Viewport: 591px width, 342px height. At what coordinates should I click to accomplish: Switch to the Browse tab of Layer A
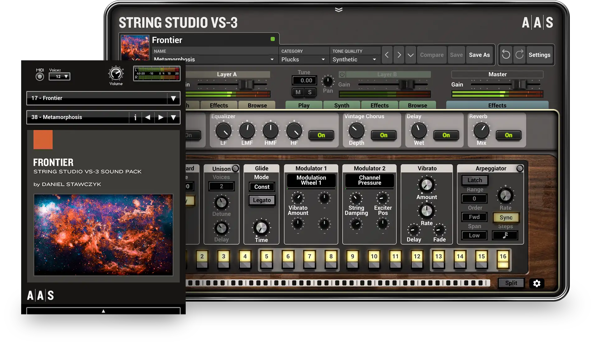(x=257, y=105)
